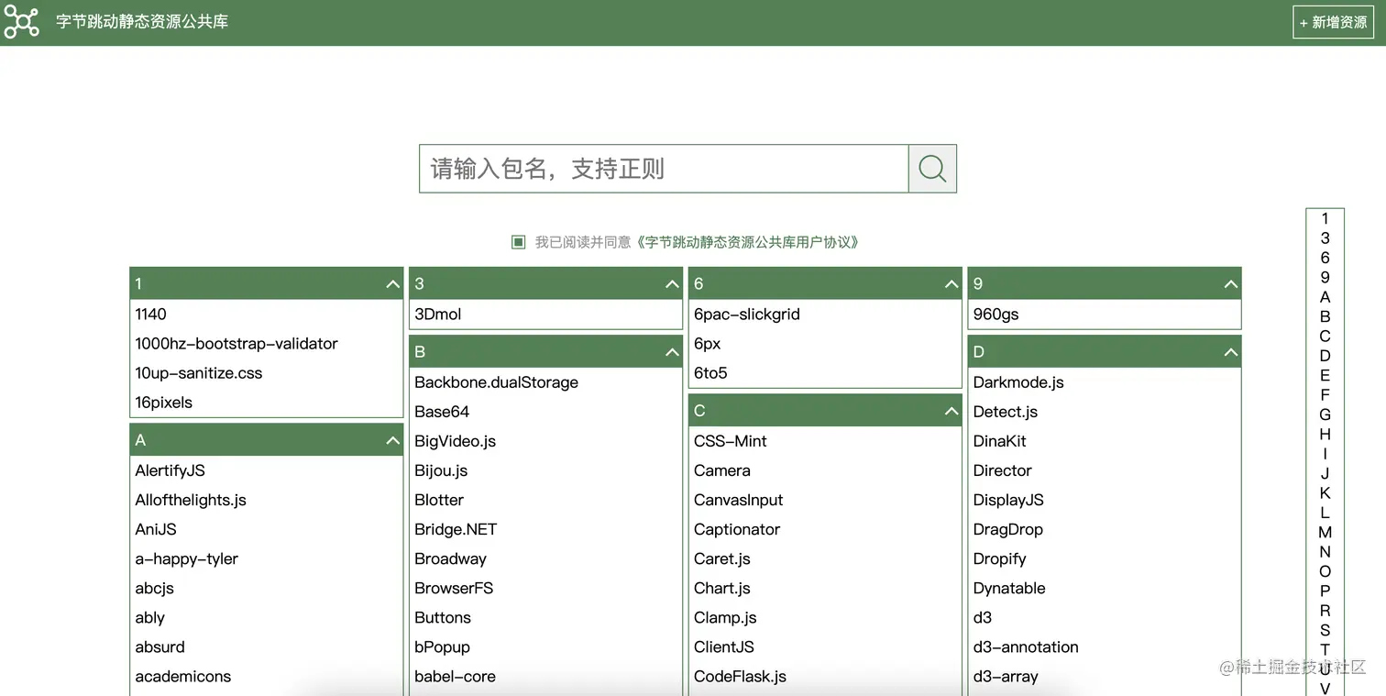Collapse the "6" group with its chevron
This screenshot has width=1386, height=696.
tap(951, 284)
